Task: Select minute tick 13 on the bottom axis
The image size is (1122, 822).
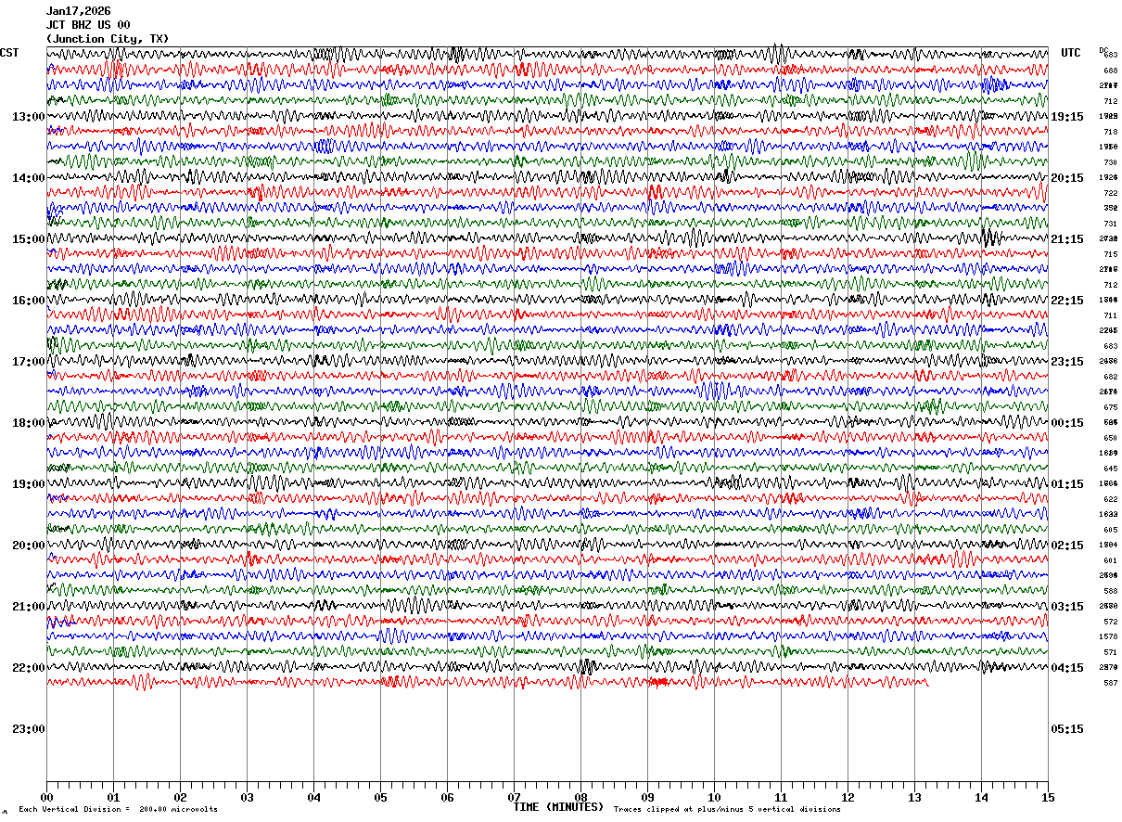Action: 914,797
